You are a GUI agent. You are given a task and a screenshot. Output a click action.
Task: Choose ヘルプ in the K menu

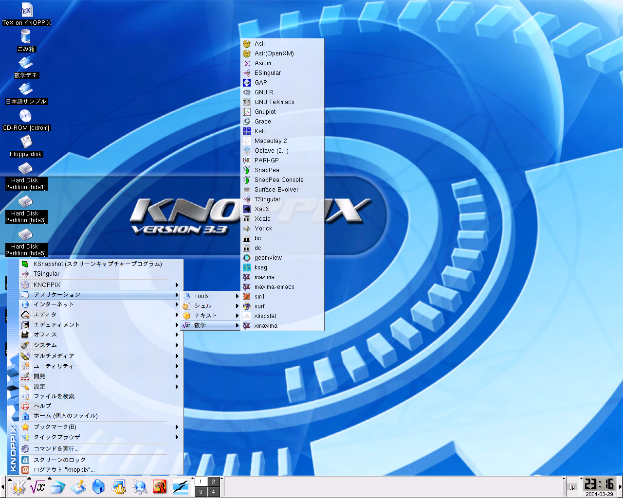pyautogui.click(x=100, y=406)
